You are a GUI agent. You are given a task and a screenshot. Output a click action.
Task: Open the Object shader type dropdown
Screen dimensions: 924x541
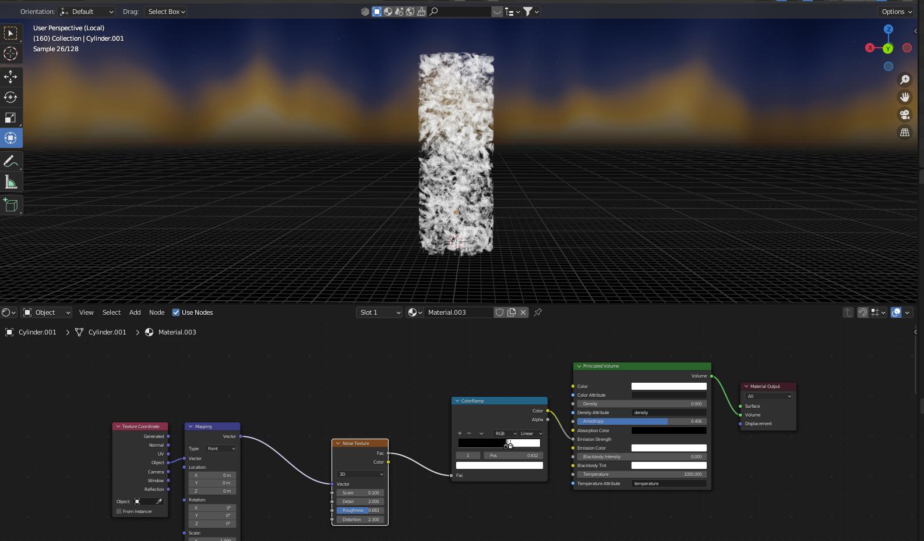pyautogui.click(x=47, y=312)
